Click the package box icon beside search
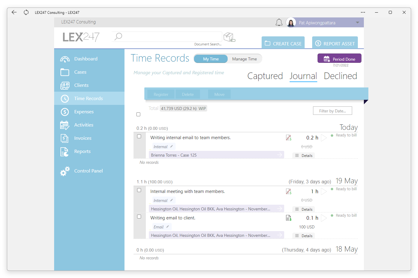Viewport: 418px width, 278px height. pos(229,37)
